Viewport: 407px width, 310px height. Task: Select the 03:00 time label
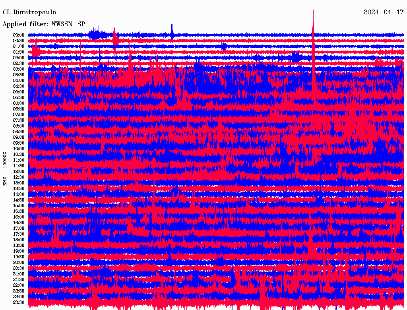coord(19,69)
